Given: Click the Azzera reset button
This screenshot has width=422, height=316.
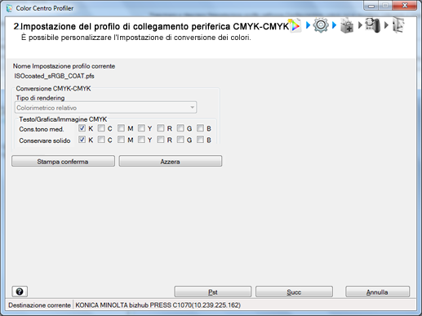Looking at the screenshot, I should (x=171, y=162).
